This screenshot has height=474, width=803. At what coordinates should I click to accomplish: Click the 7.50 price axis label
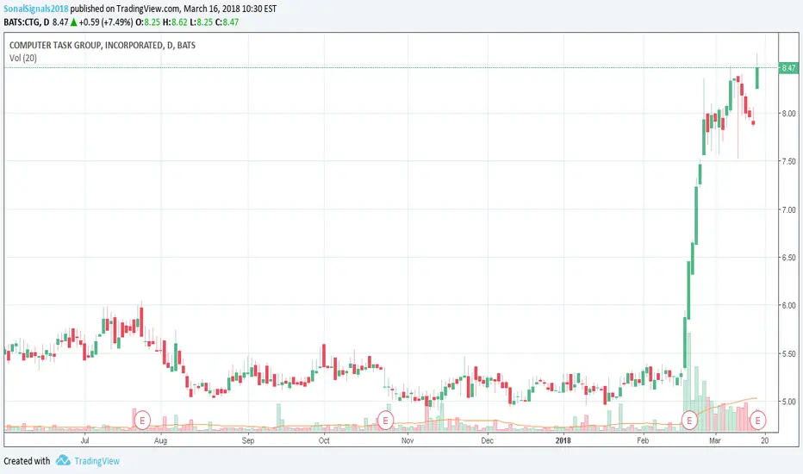(x=788, y=161)
